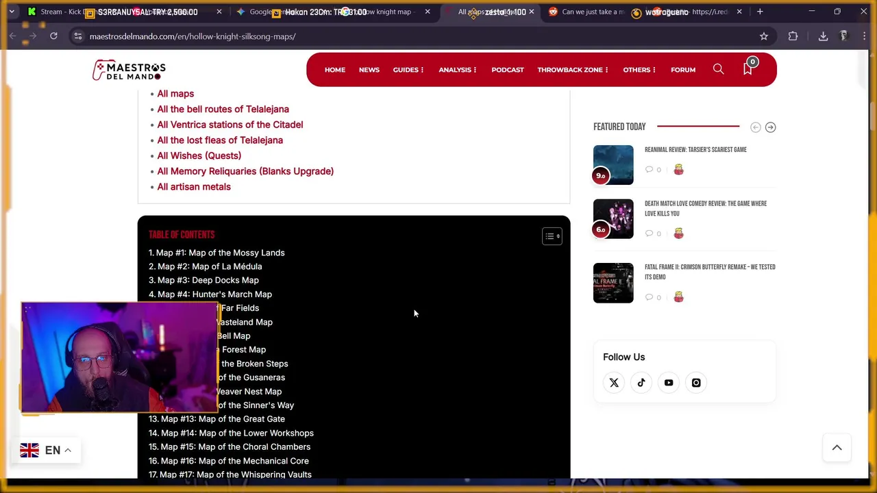Open the PODCAST menu item
The height and width of the screenshot is (493, 877).
coord(508,70)
